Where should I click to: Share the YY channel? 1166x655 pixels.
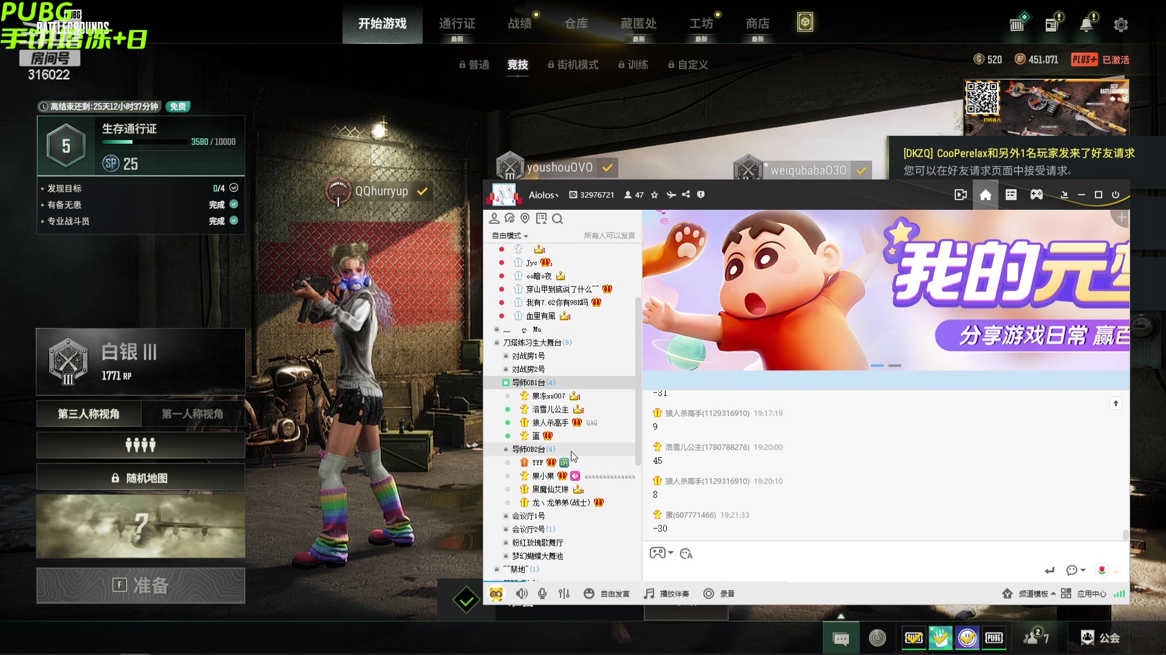pyautogui.click(x=686, y=195)
